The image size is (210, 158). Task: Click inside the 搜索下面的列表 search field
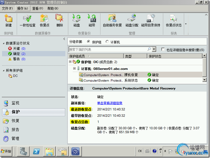[x=108, y=49]
